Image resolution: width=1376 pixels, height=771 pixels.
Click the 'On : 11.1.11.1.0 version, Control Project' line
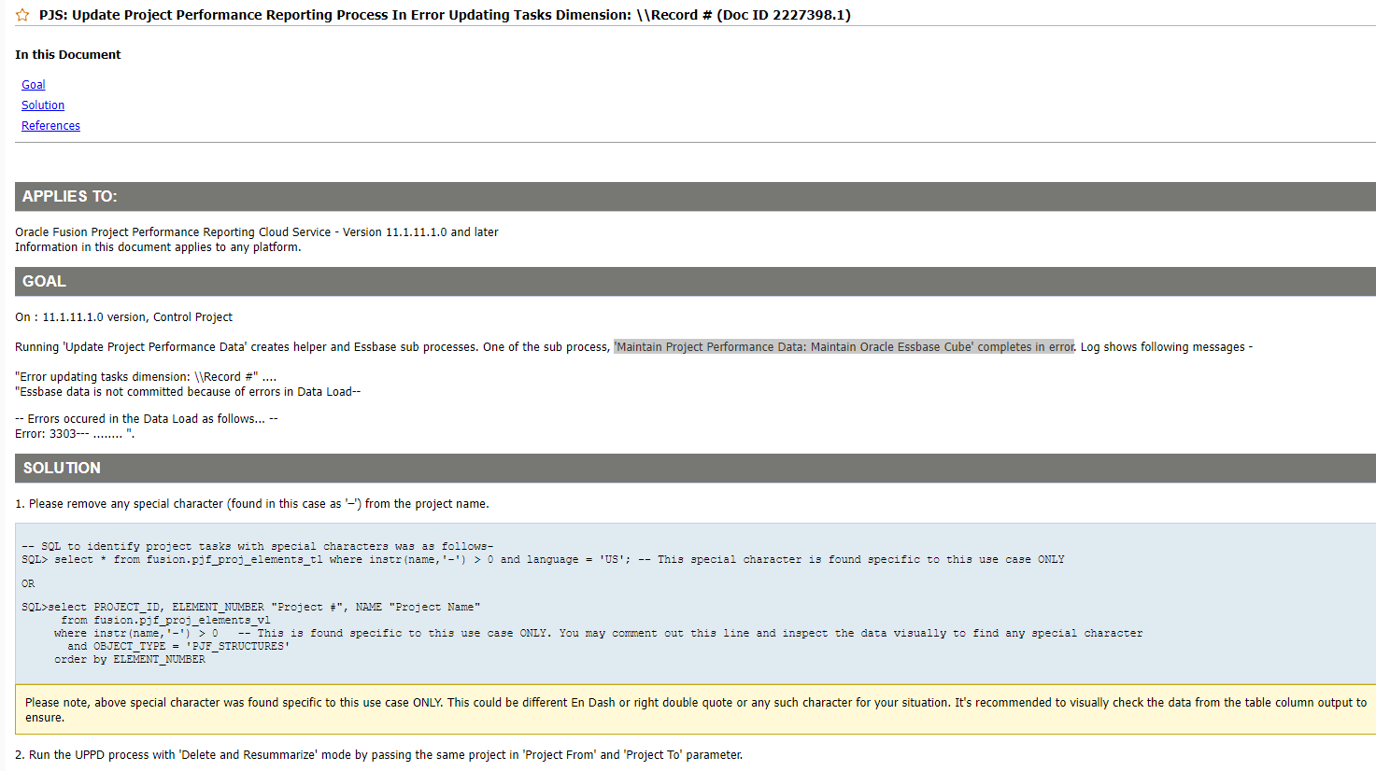coord(123,317)
